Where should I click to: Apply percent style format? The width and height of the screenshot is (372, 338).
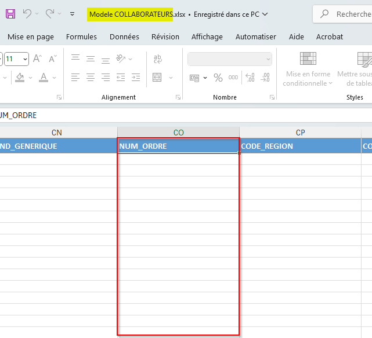(218, 78)
